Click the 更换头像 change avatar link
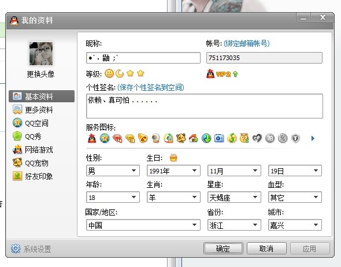 coord(40,75)
